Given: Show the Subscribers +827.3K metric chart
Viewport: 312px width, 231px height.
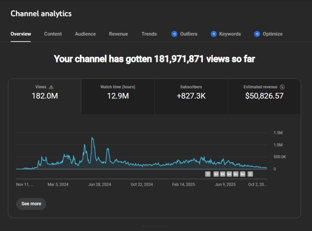Looking at the screenshot, I should [x=191, y=96].
